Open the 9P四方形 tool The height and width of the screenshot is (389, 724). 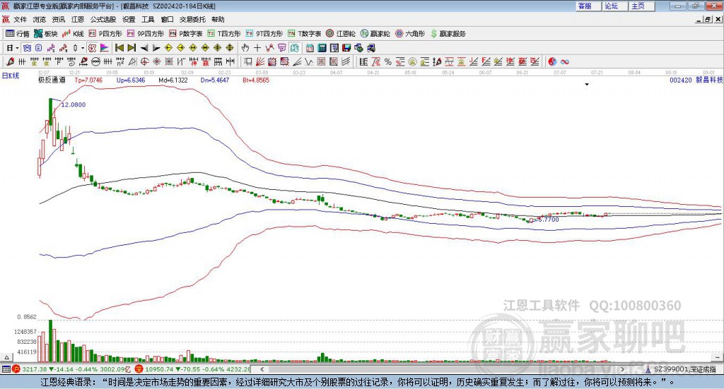[x=146, y=34]
